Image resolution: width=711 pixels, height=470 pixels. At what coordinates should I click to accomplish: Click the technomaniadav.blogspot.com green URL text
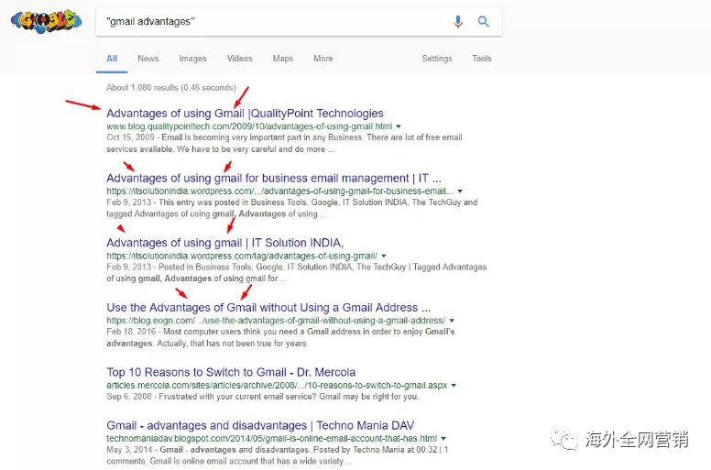click(x=271, y=438)
